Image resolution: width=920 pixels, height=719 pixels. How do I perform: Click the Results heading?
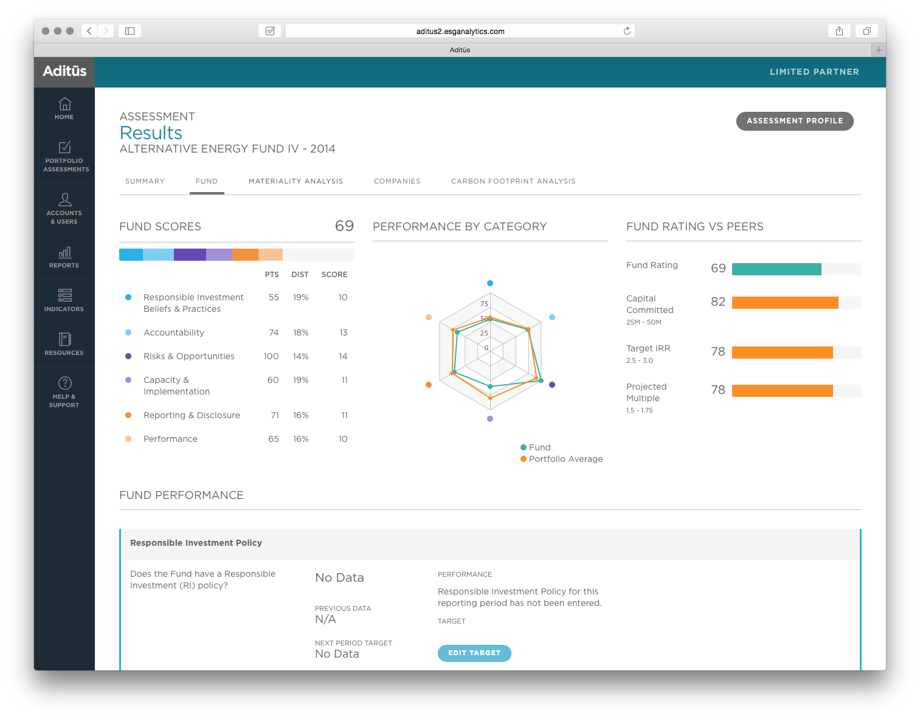click(151, 132)
